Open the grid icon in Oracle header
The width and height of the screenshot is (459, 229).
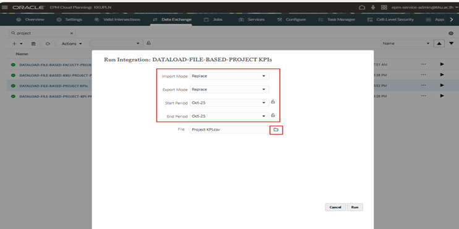tap(384, 7)
